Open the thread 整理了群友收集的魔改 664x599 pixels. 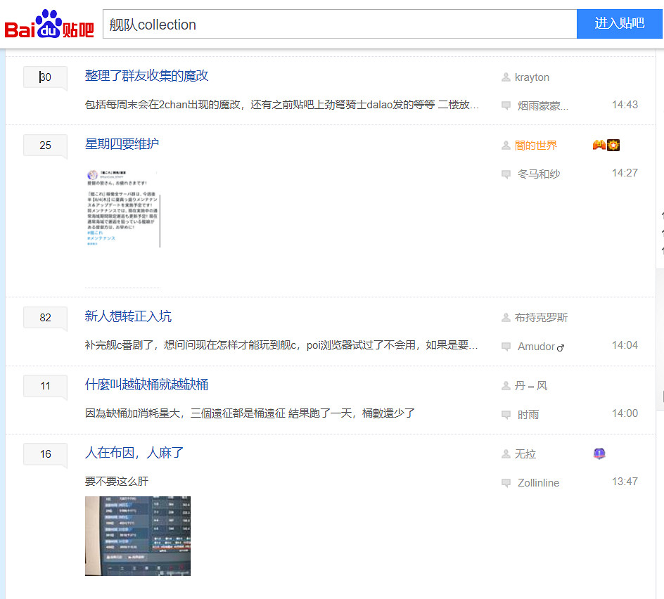coord(146,76)
